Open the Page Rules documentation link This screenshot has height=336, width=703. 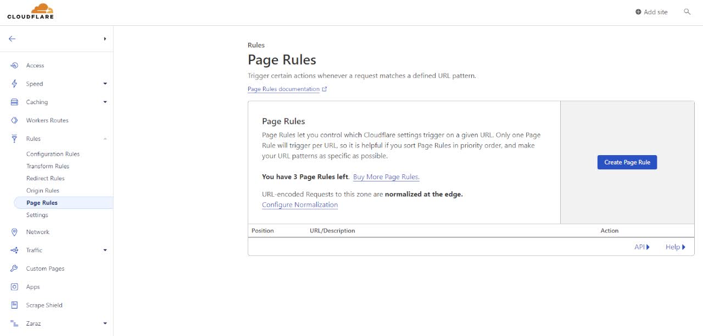(x=283, y=89)
